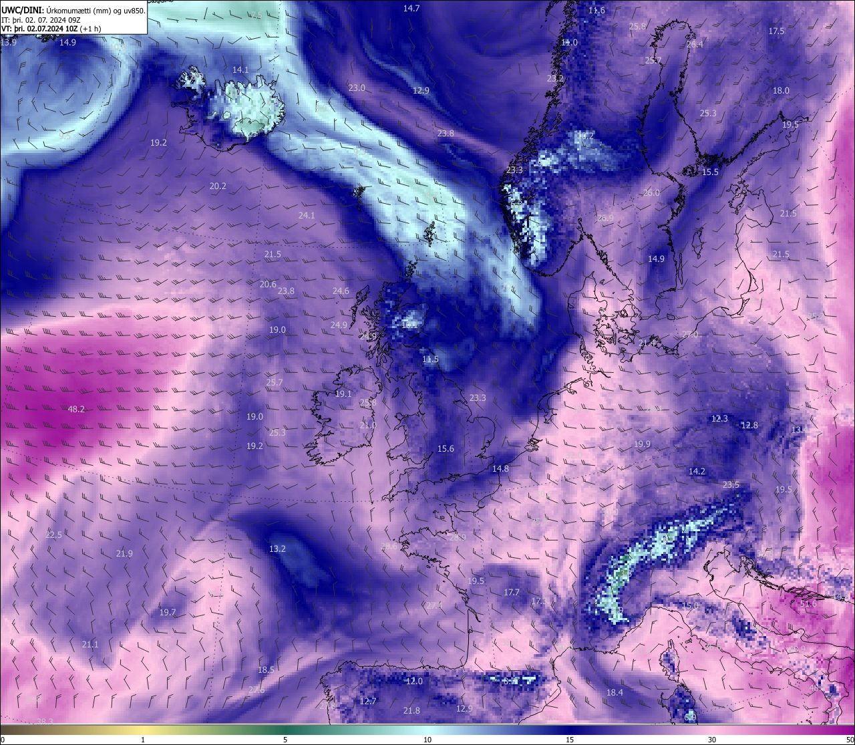Click the 51.6 value over the Balkans
This screenshot has width=855, height=745.
(808, 603)
